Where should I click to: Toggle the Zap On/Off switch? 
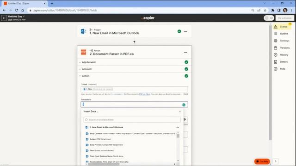pos(269,18)
